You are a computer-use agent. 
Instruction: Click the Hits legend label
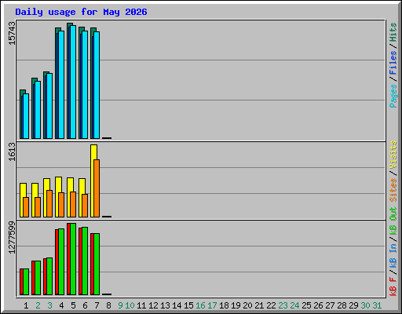point(393,32)
